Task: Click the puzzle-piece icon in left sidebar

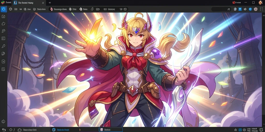Action: [3, 24]
